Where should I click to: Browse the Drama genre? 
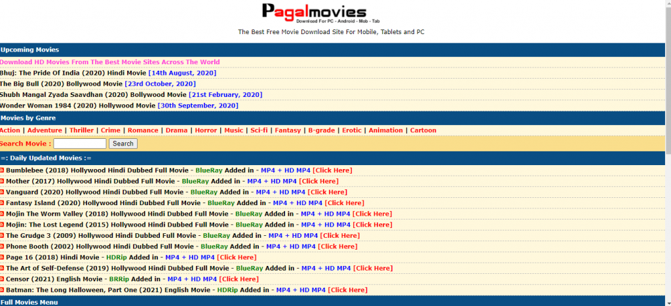177,130
